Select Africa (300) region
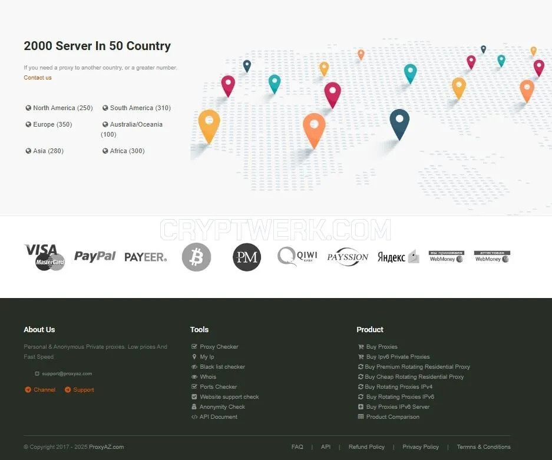The height and width of the screenshot is (460, 552). tap(124, 151)
